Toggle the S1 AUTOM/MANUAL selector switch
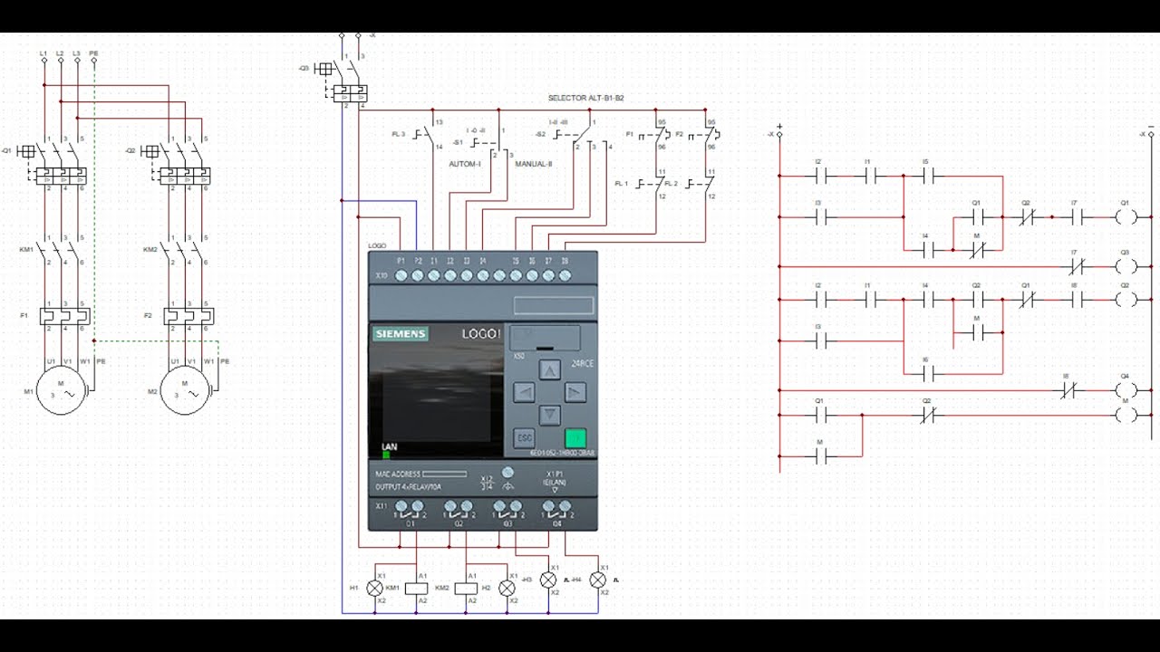The image size is (1160, 652). pyautogui.click(x=489, y=142)
